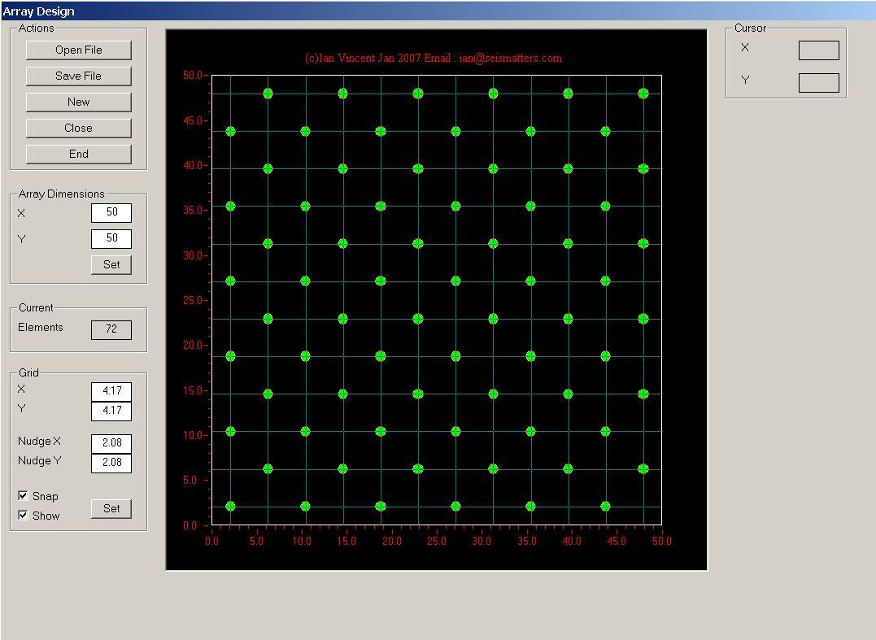Click the End button

pyautogui.click(x=79, y=155)
